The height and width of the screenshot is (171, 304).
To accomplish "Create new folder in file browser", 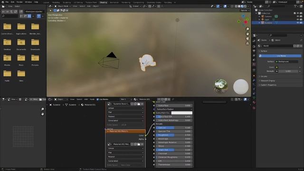I will pyautogui.click(x=21, y=11).
